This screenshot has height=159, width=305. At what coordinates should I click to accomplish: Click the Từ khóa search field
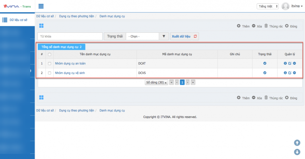click(70, 37)
